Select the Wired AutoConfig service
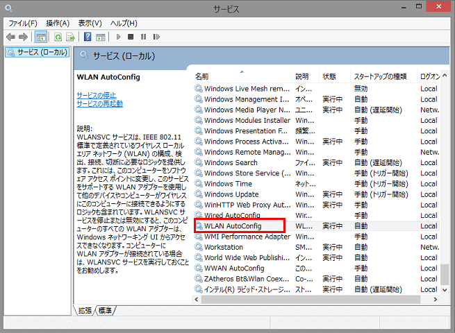The height and width of the screenshot is (333, 455). tap(317, 215)
